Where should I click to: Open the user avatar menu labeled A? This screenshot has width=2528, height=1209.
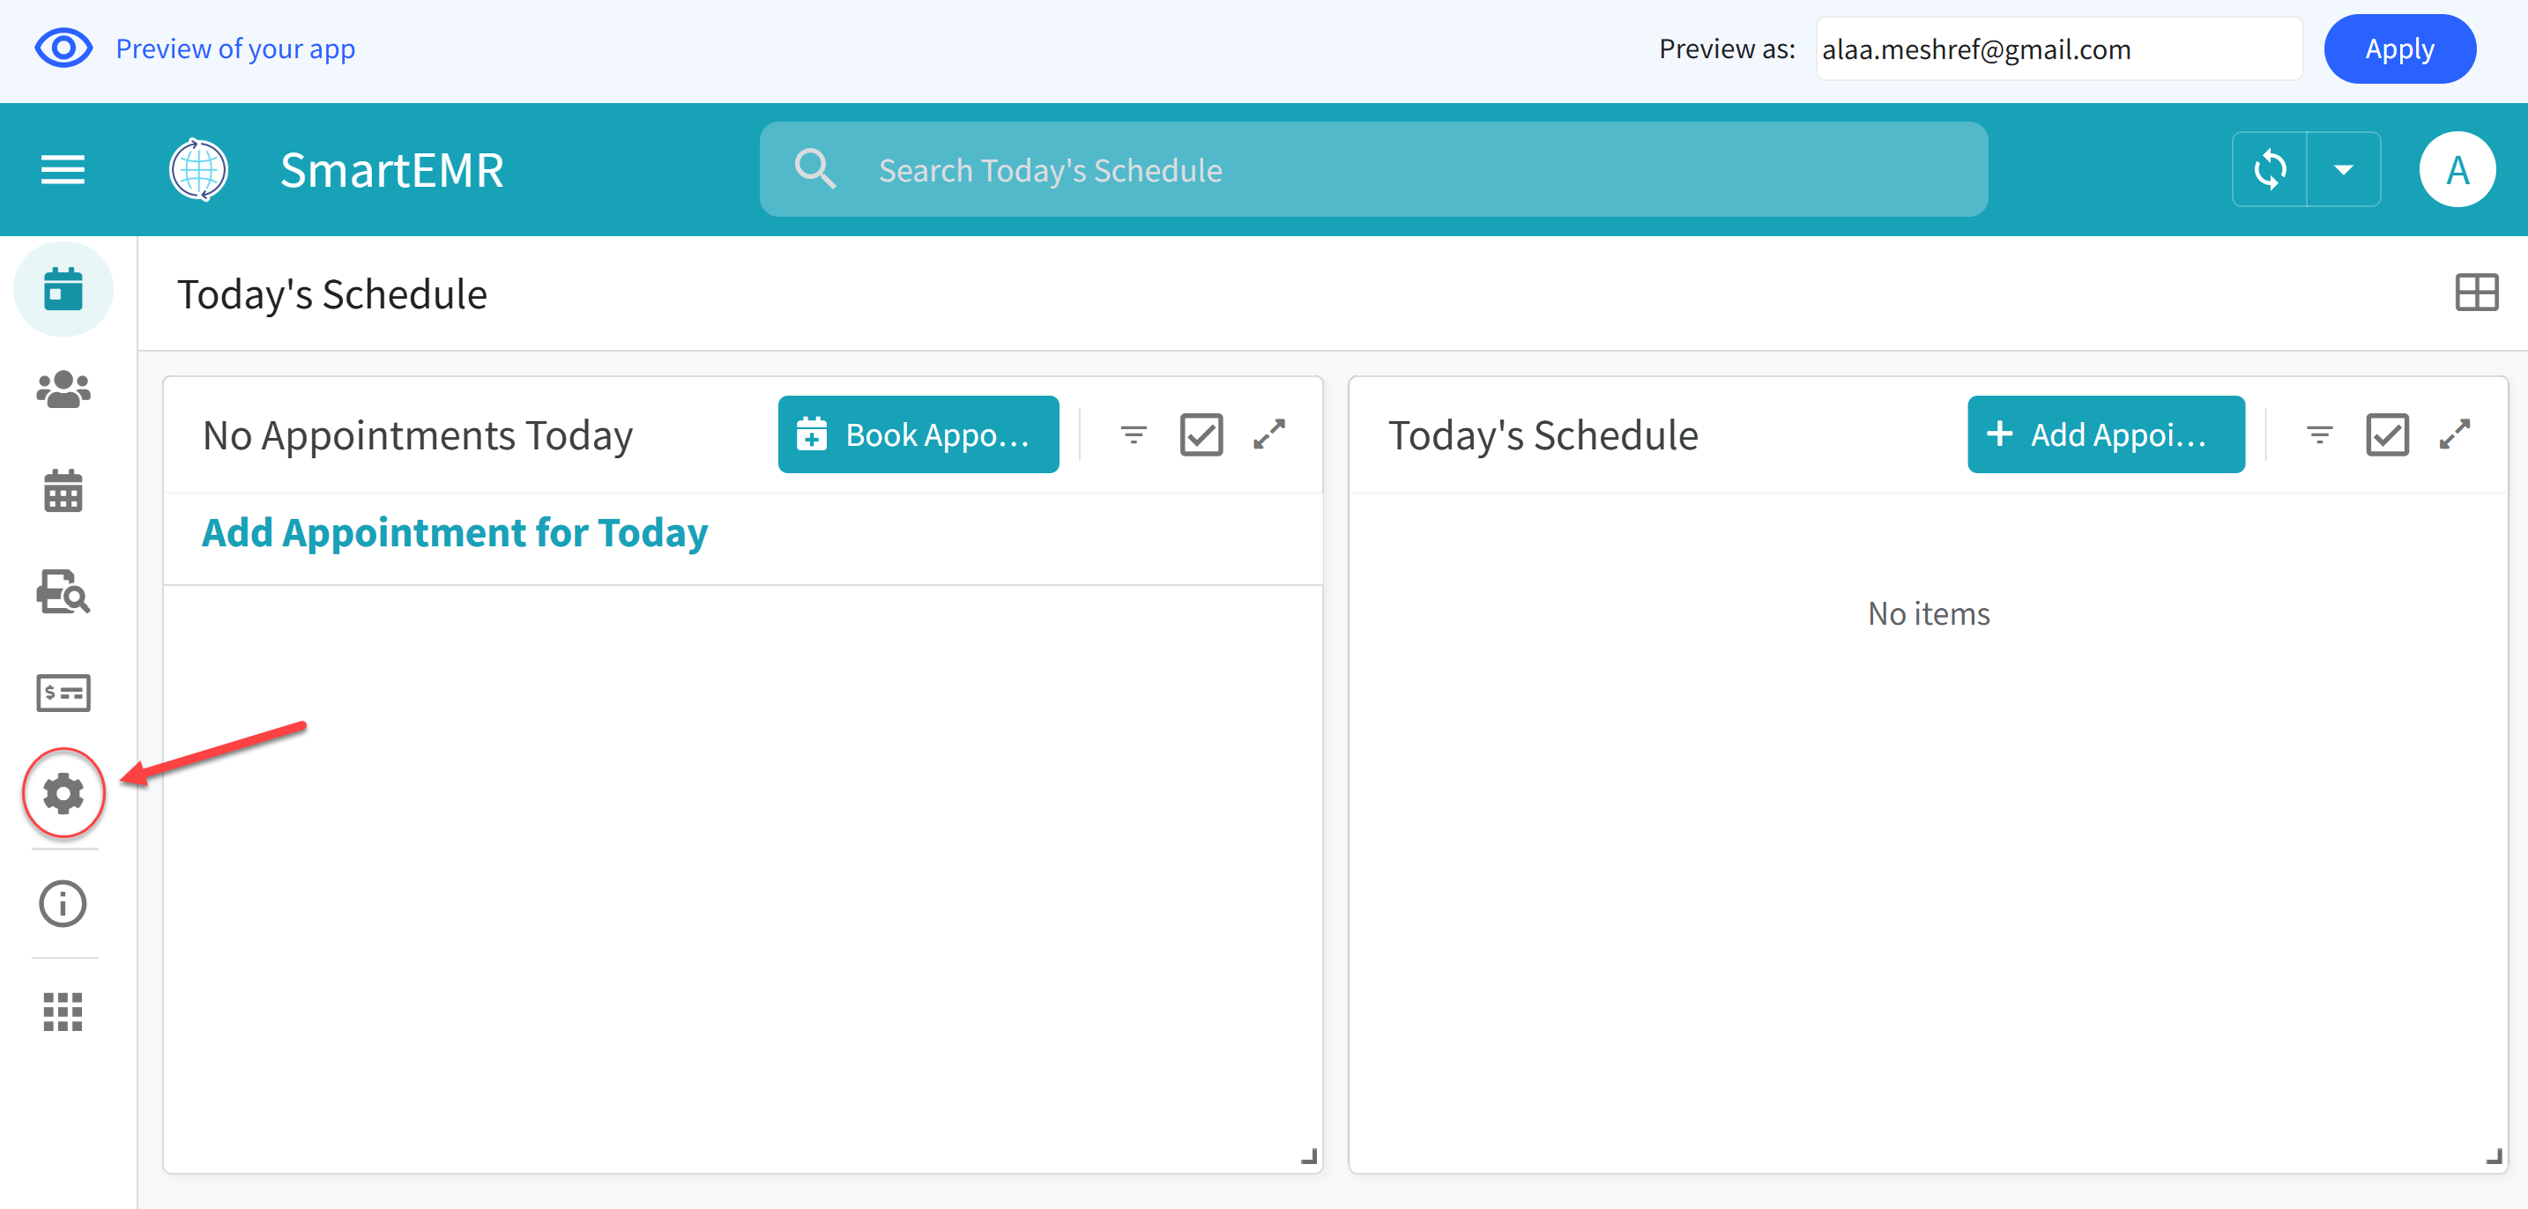pyautogui.click(x=2458, y=169)
